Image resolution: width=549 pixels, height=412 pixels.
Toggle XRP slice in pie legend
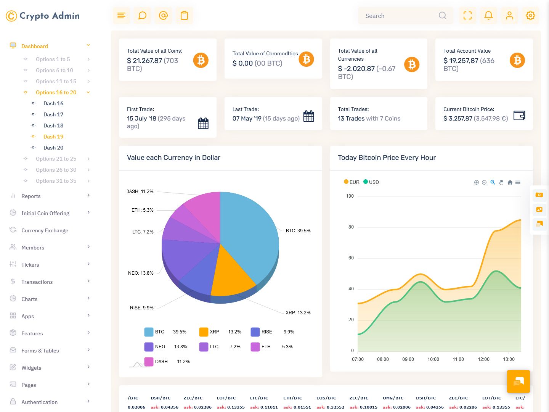point(220,332)
